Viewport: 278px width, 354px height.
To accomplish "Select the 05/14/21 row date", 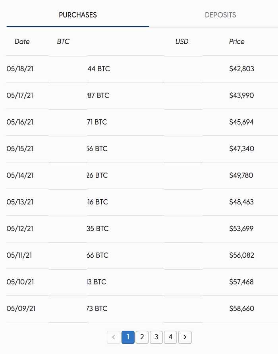I will 20,175.
